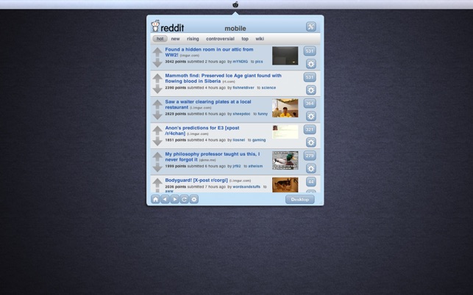This screenshot has width=473, height=295.
Task: View user jrf92 profile
Action: (x=237, y=166)
